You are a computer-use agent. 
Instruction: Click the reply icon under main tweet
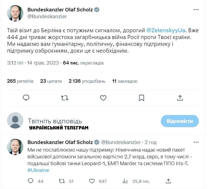click(x=26, y=98)
